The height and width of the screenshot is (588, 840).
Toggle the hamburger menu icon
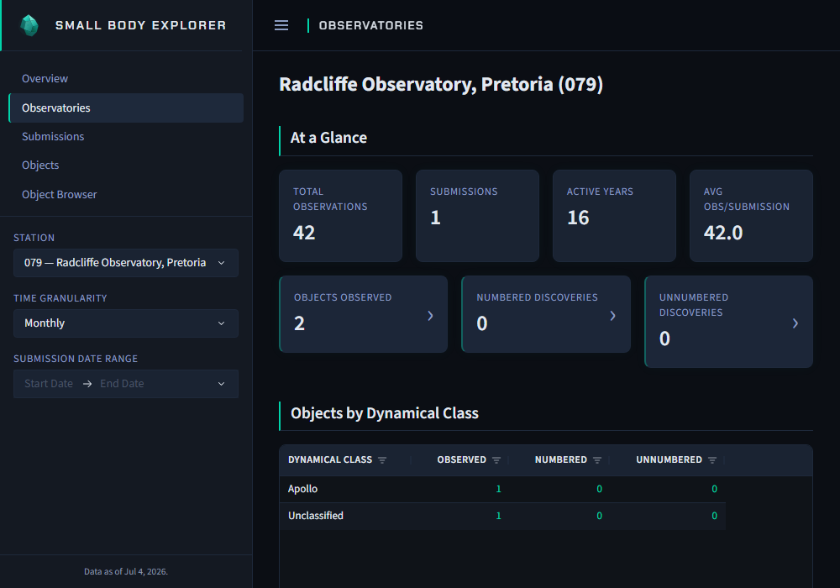click(x=281, y=25)
